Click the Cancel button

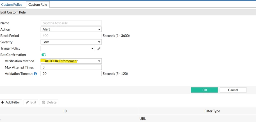[x=233, y=90]
